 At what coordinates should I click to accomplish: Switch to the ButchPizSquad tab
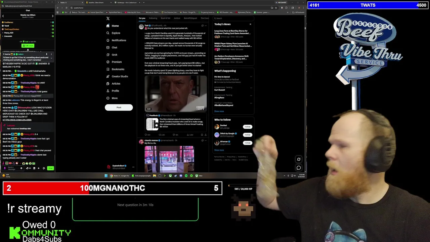click(x=190, y=18)
